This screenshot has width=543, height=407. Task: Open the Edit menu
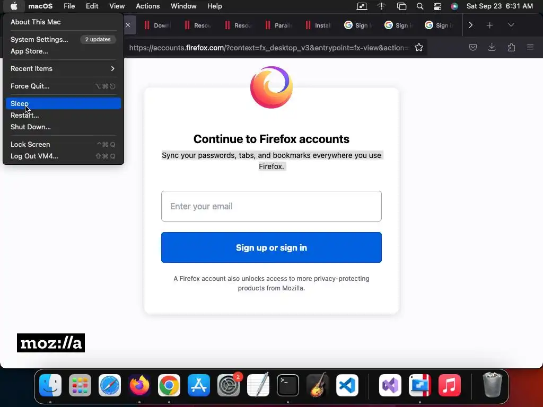92,6
